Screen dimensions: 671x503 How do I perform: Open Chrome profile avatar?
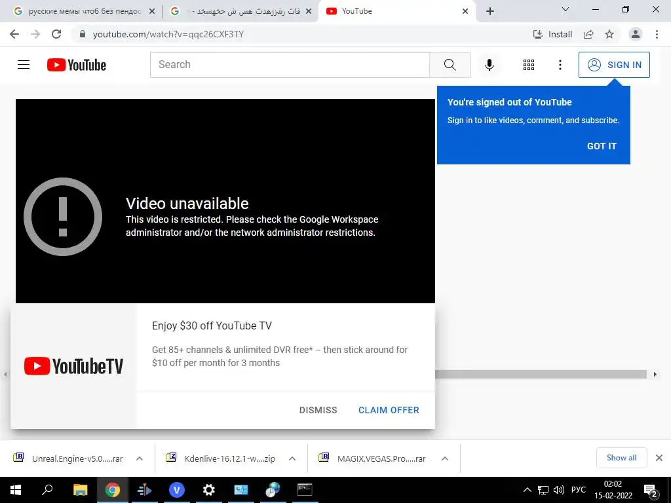[x=636, y=34]
